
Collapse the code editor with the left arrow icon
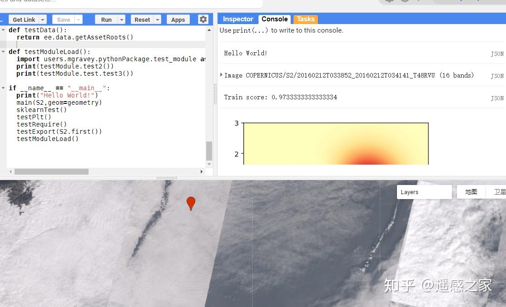(x=10, y=172)
